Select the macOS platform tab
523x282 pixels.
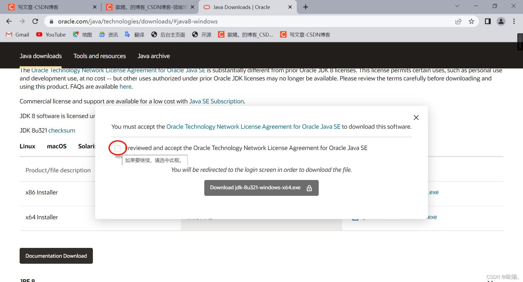(57, 146)
